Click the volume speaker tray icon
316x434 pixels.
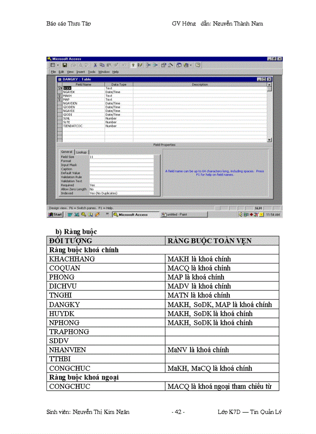[x=241, y=214]
